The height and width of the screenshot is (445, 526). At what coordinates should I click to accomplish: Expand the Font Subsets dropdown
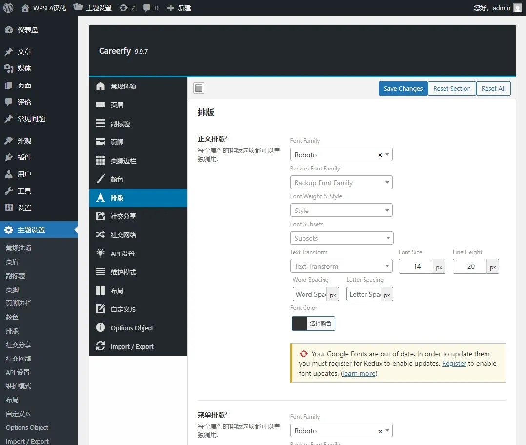(x=341, y=238)
